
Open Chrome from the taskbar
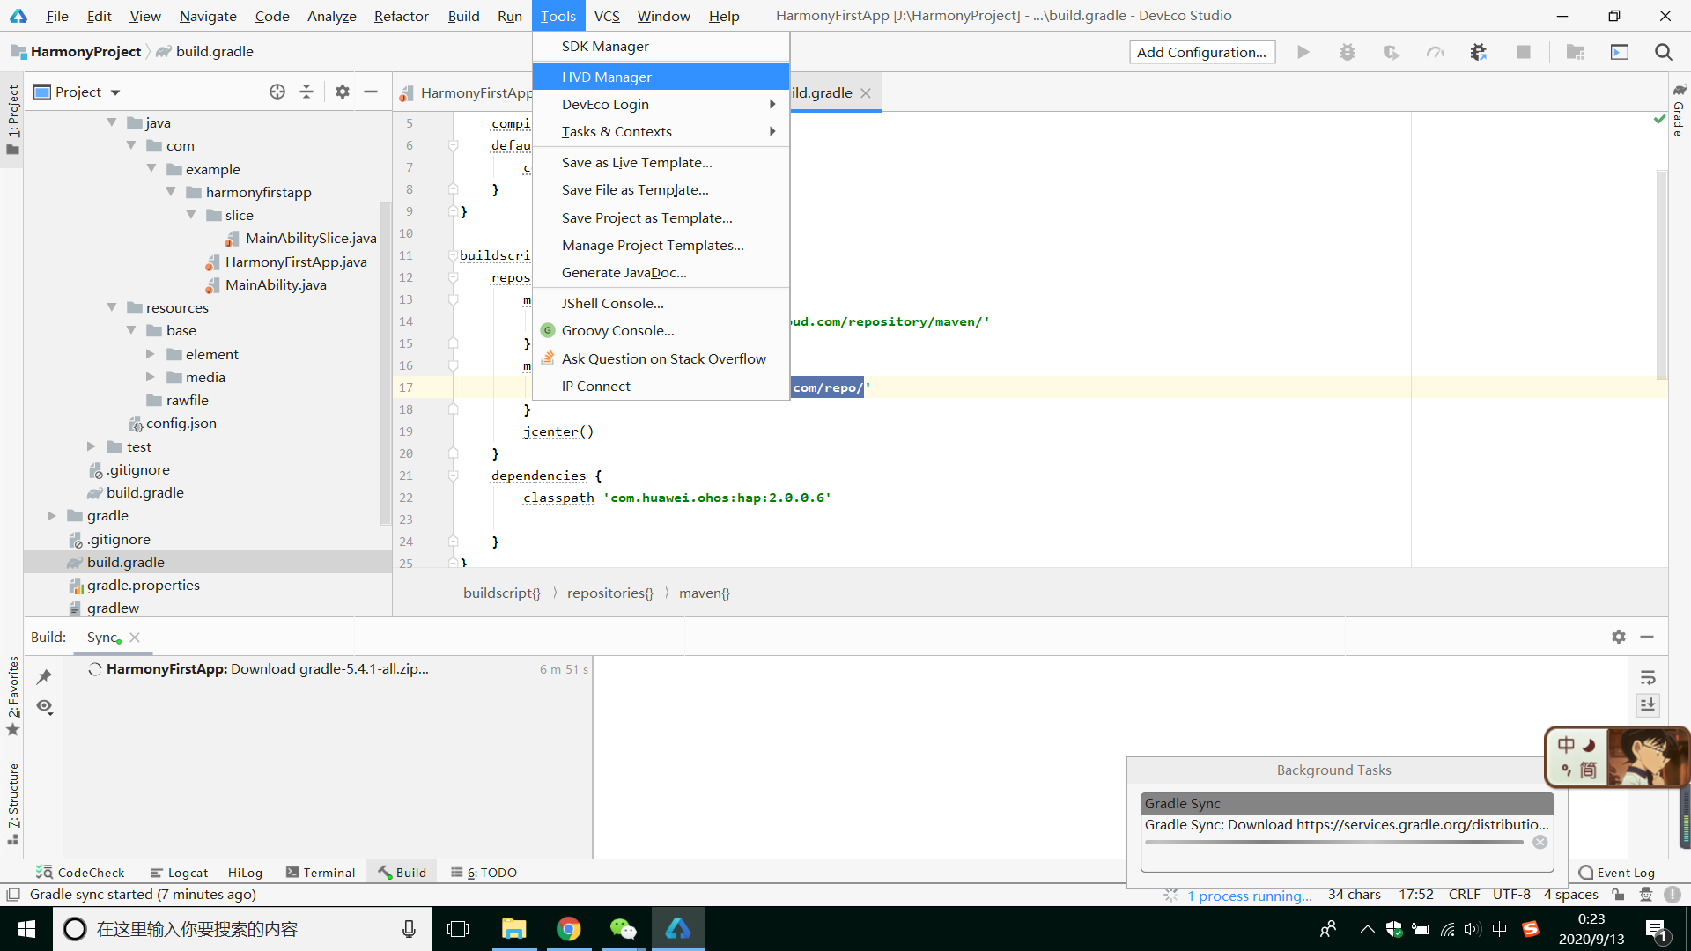pyautogui.click(x=569, y=929)
